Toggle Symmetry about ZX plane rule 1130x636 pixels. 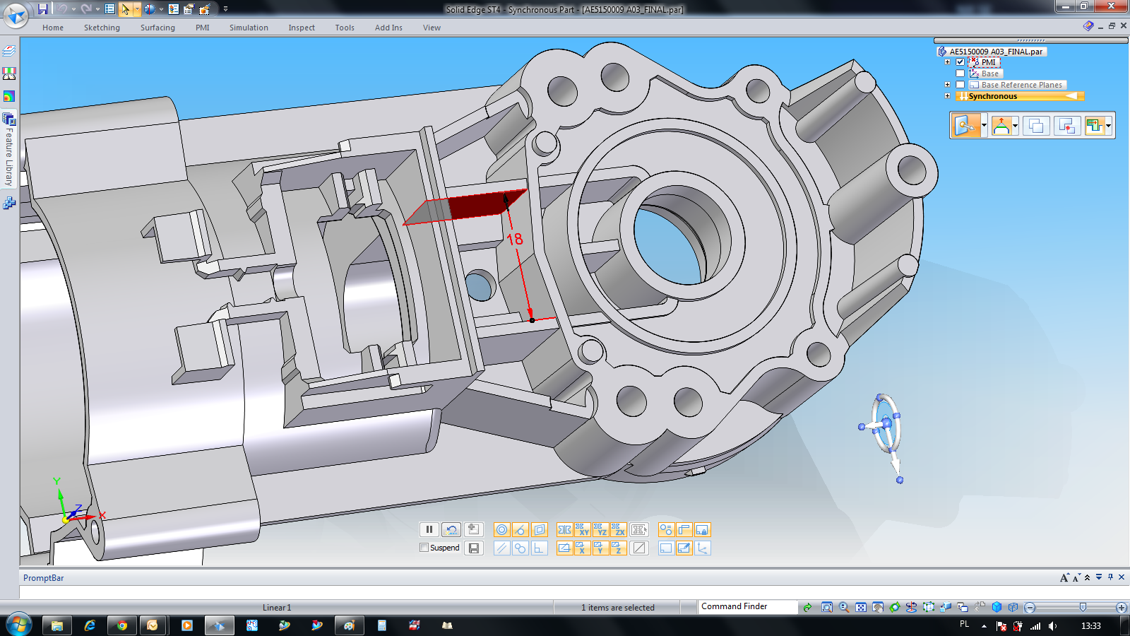tap(619, 529)
